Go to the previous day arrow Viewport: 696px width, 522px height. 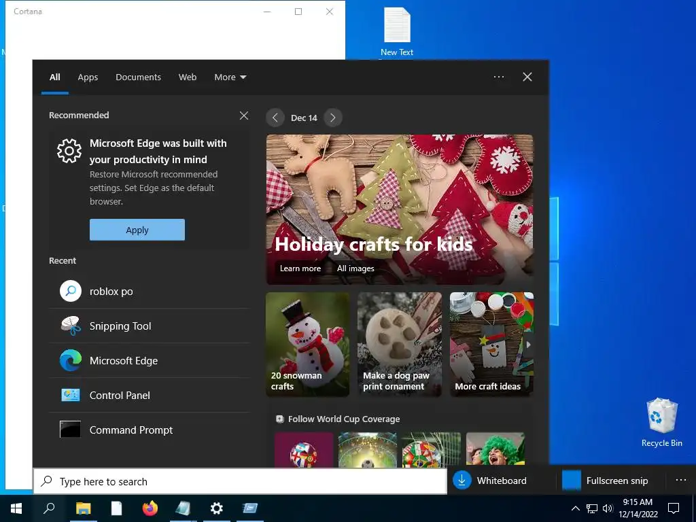(x=275, y=118)
